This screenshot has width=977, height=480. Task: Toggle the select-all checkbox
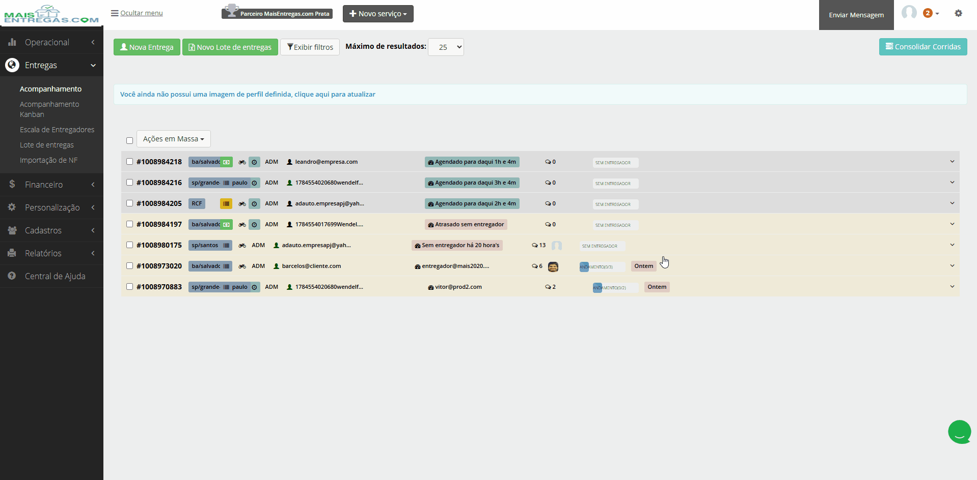pyautogui.click(x=129, y=140)
